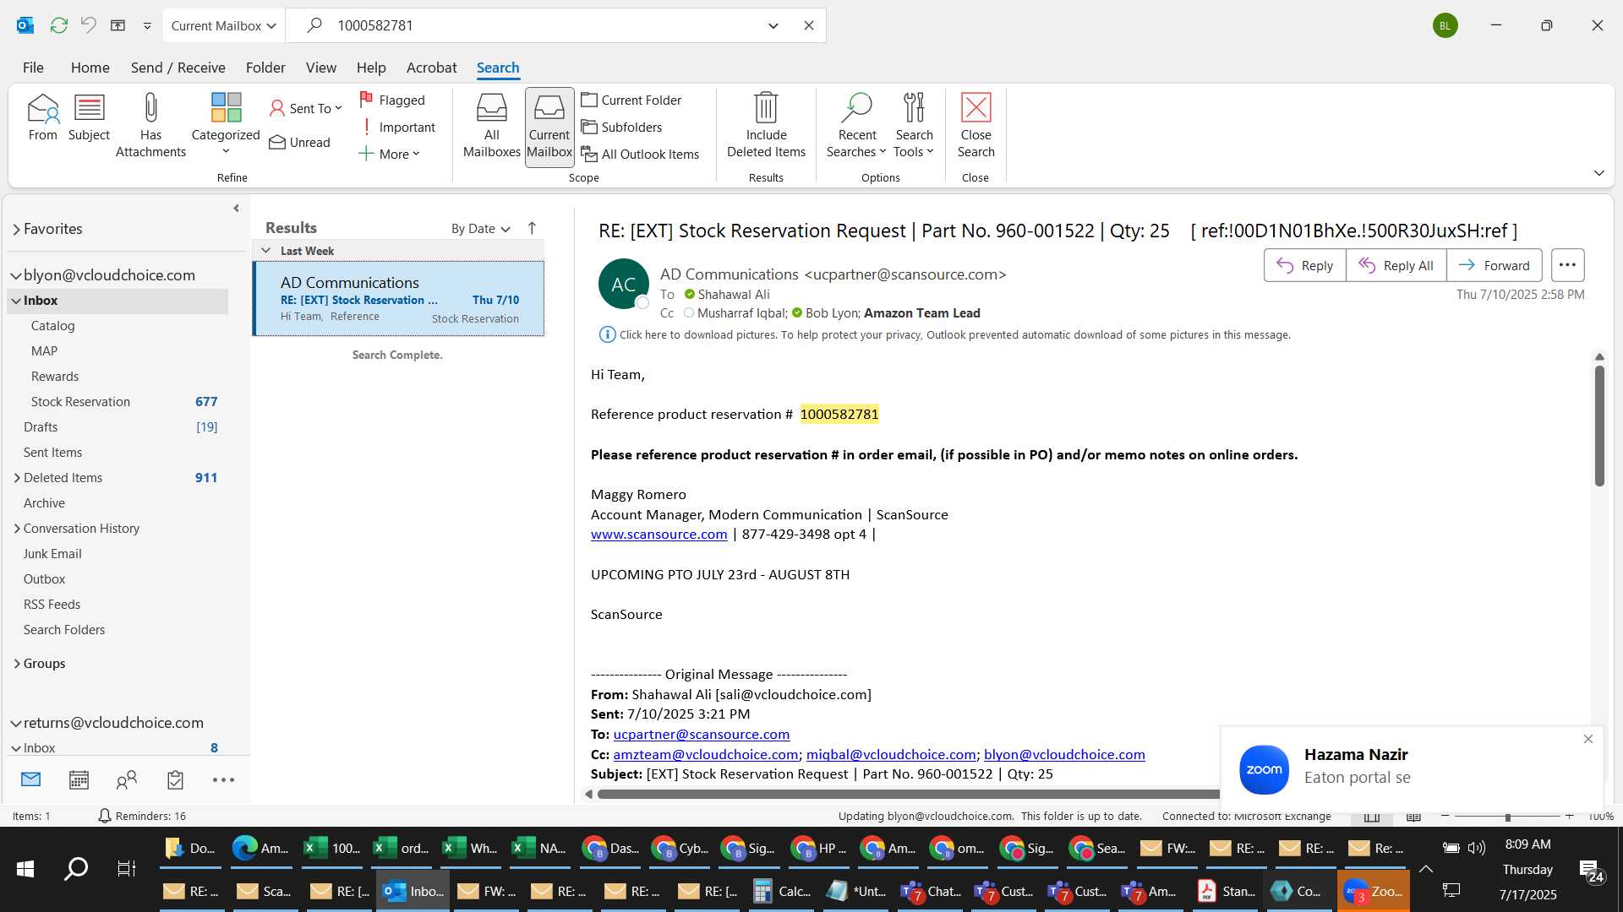1623x912 pixels.
Task: Dismiss the Zoom notification from Hazama Nazir
Action: point(1587,739)
